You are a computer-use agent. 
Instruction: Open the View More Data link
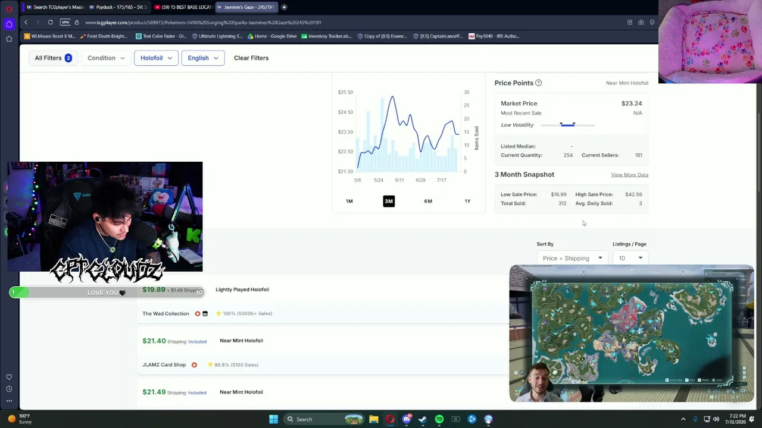629,175
